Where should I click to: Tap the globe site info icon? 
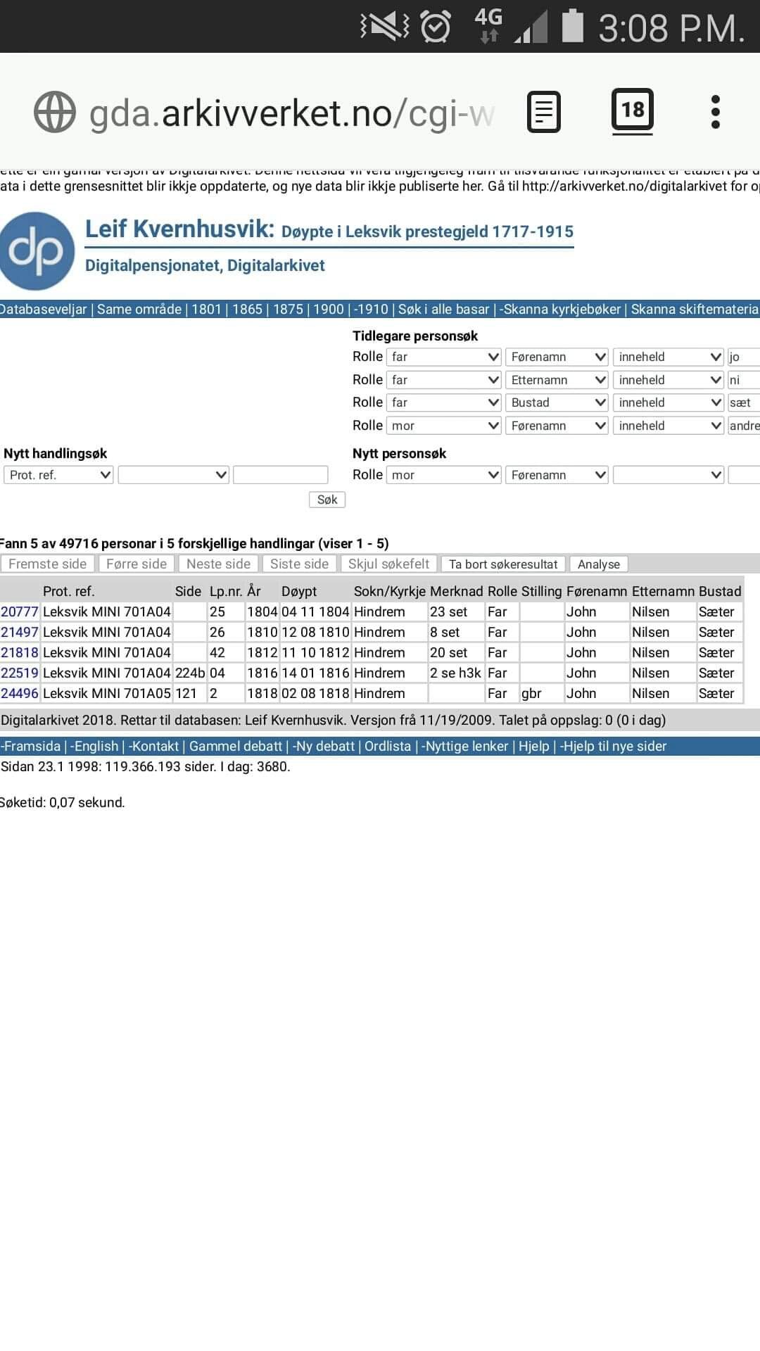(54, 113)
